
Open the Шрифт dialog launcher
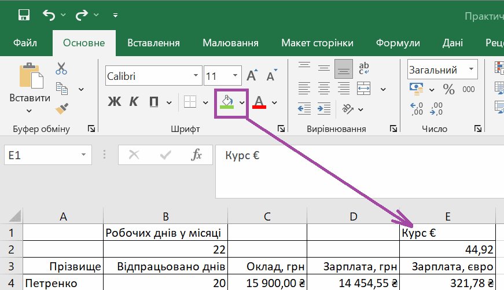click(x=281, y=129)
